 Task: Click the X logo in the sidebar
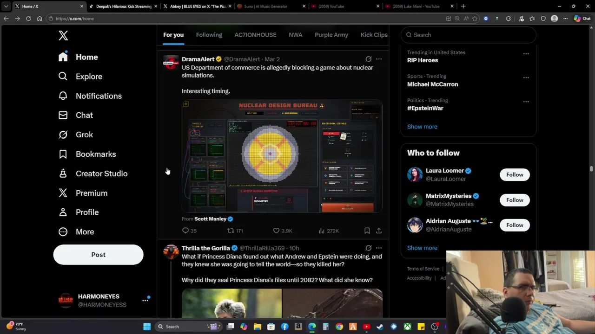pos(63,36)
